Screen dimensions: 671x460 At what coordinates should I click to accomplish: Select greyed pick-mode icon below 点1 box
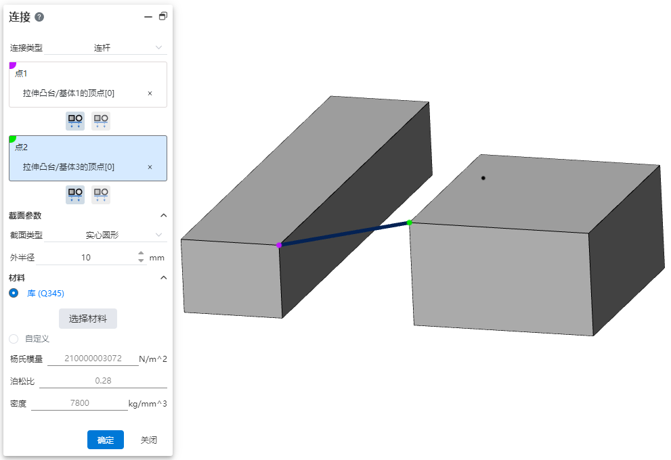pyautogui.click(x=101, y=121)
